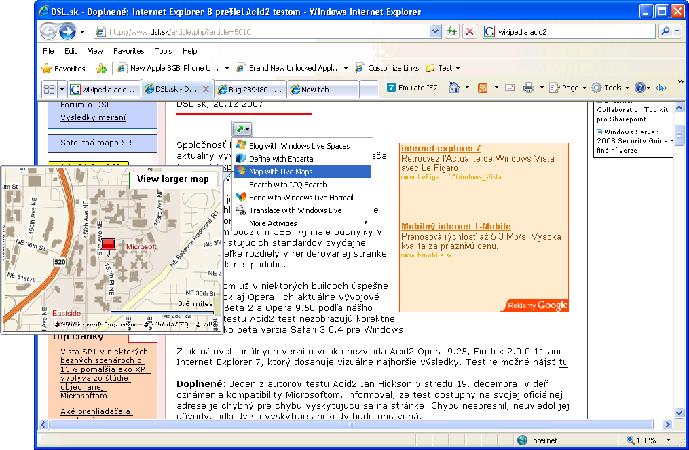Select Define with Encarta
This screenshot has width=689, height=450.
coord(302,159)
